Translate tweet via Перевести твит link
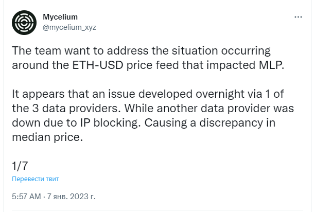Image resolution: width=314 pixels, height=212 pixels. click(35, 179)
